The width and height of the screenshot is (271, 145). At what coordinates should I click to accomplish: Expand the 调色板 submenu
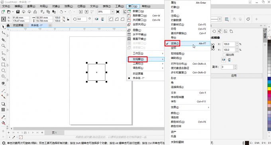click(x=145, y=68)
